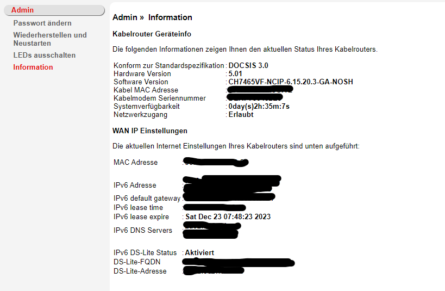Click the redacted WAN MAC Adresse value
445x291 pixels.
216,162
